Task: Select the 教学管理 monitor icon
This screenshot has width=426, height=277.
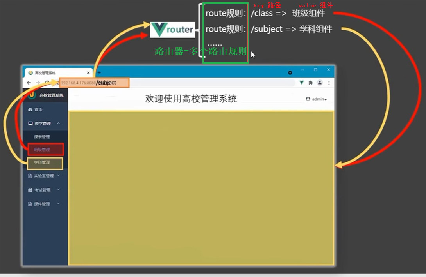Action: (30, 123)
